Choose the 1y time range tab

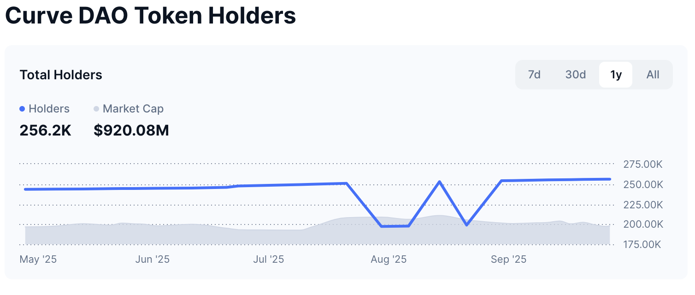616,75
